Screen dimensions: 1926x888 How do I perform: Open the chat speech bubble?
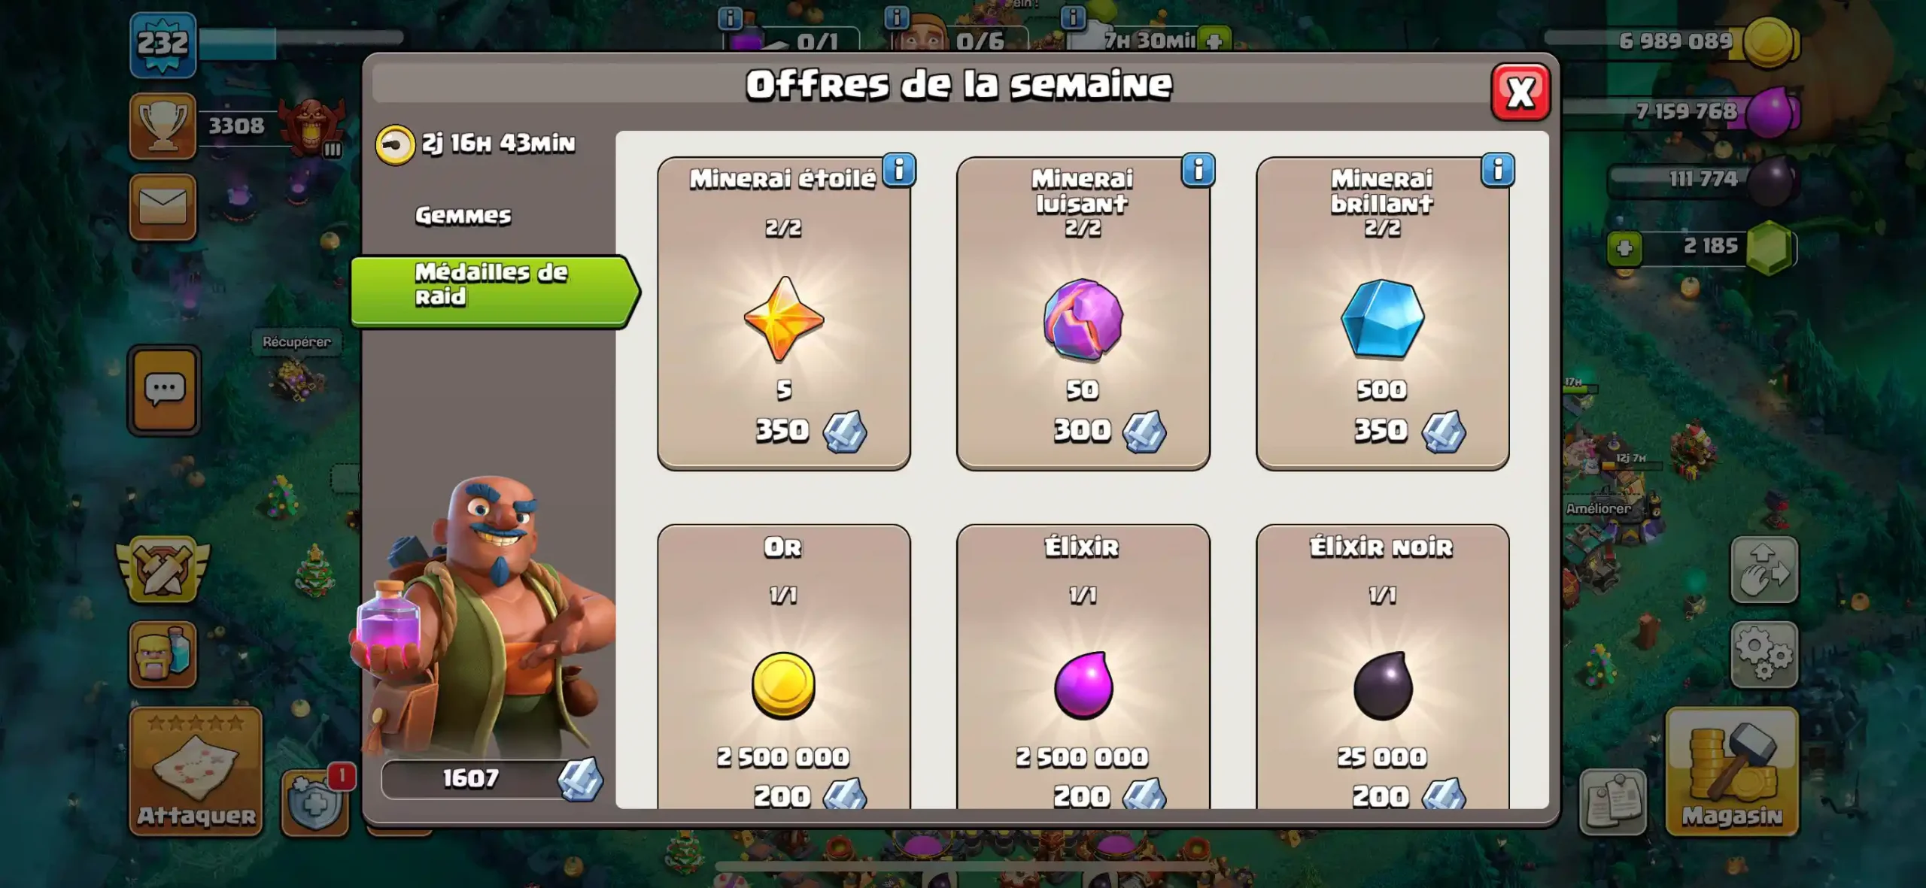click(x=164, y=390)
